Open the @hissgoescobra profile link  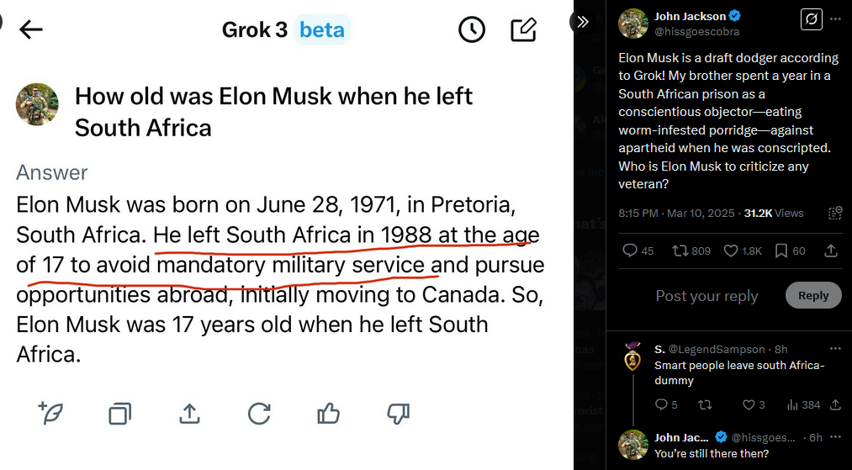(x=696, y=31)
